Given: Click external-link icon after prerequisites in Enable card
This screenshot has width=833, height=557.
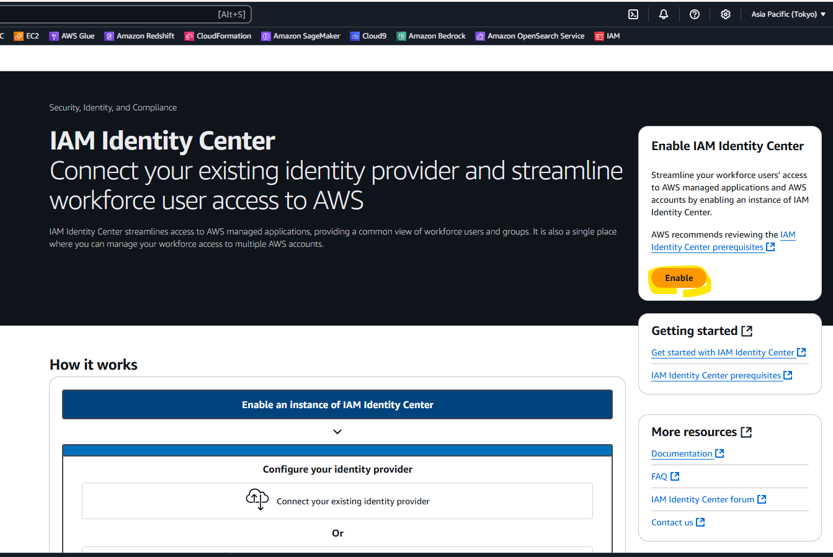Looking at the screenshot, I should pyautogui.click(x=770, y=247).
